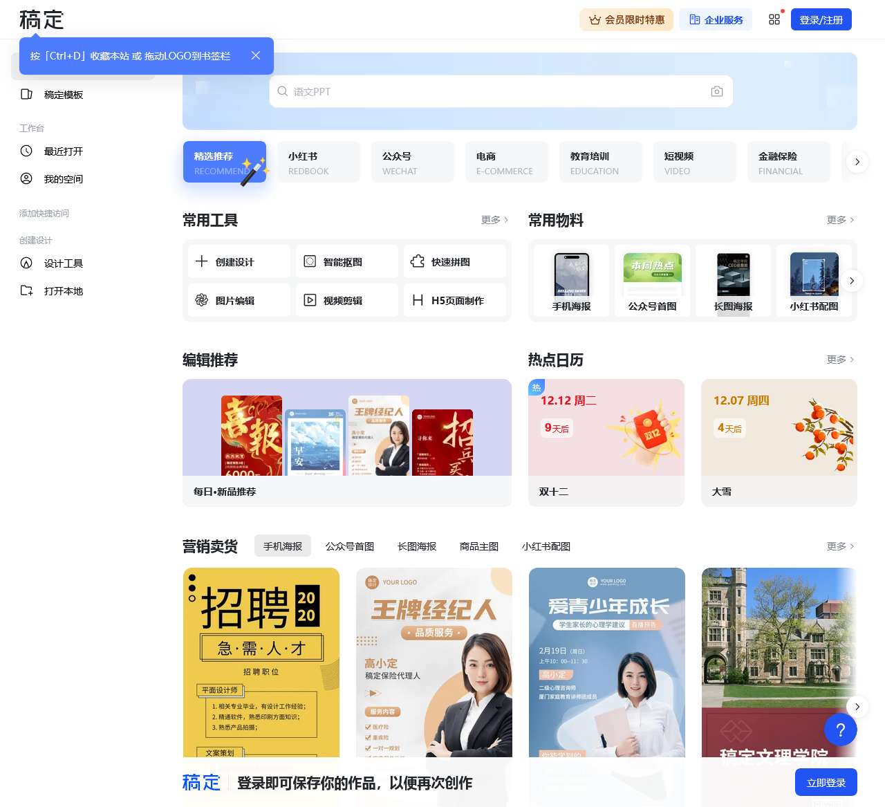Click the blue help question mark button
Image resolution: width=885 pixels, height=807 pixels.
(x=840, y=730)
